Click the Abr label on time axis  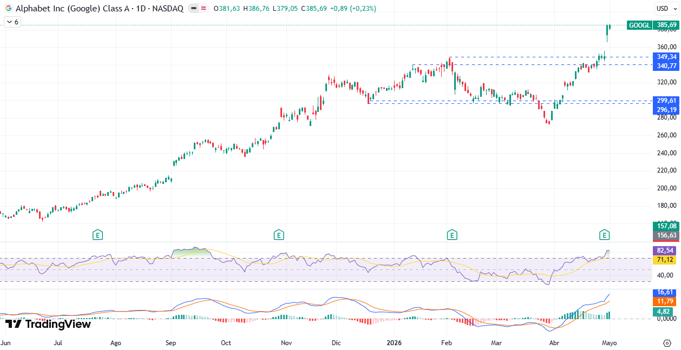[x=554, y=343]
